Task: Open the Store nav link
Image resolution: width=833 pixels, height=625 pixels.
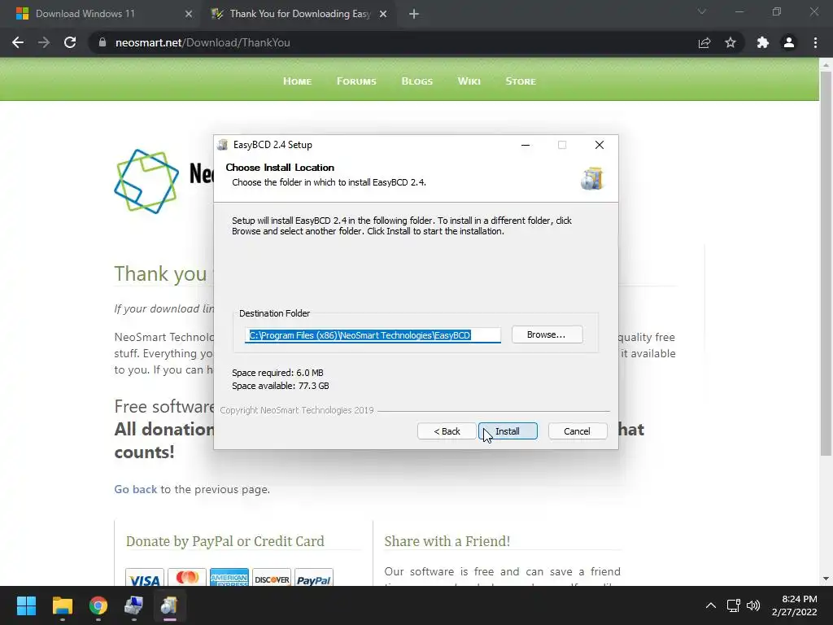Action: [x=521, y=81]
